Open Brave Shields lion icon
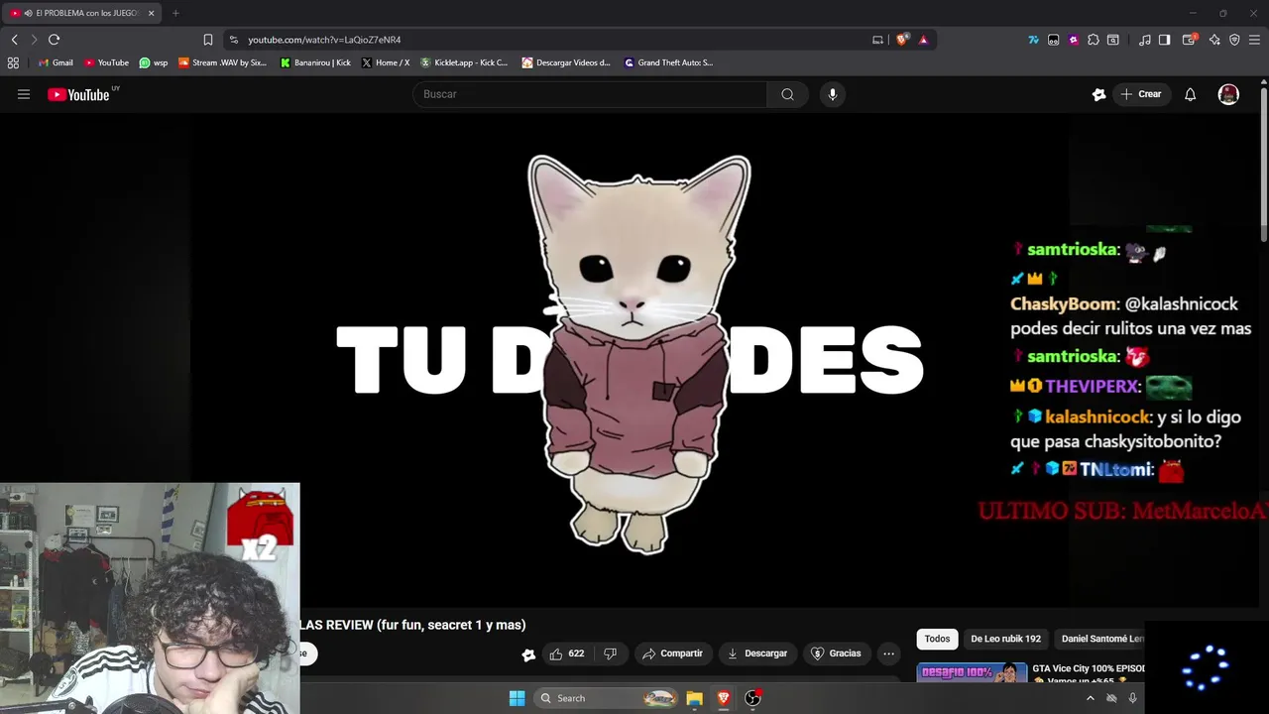 pyautogui.click(x=901, y=40)
